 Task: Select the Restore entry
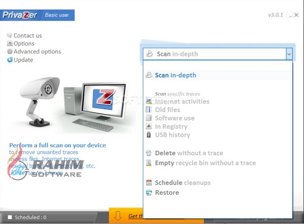(x=167, y=193)
